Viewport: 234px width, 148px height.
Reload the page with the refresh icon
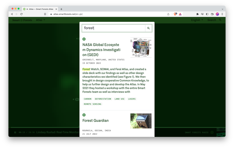tap(21, 14)
